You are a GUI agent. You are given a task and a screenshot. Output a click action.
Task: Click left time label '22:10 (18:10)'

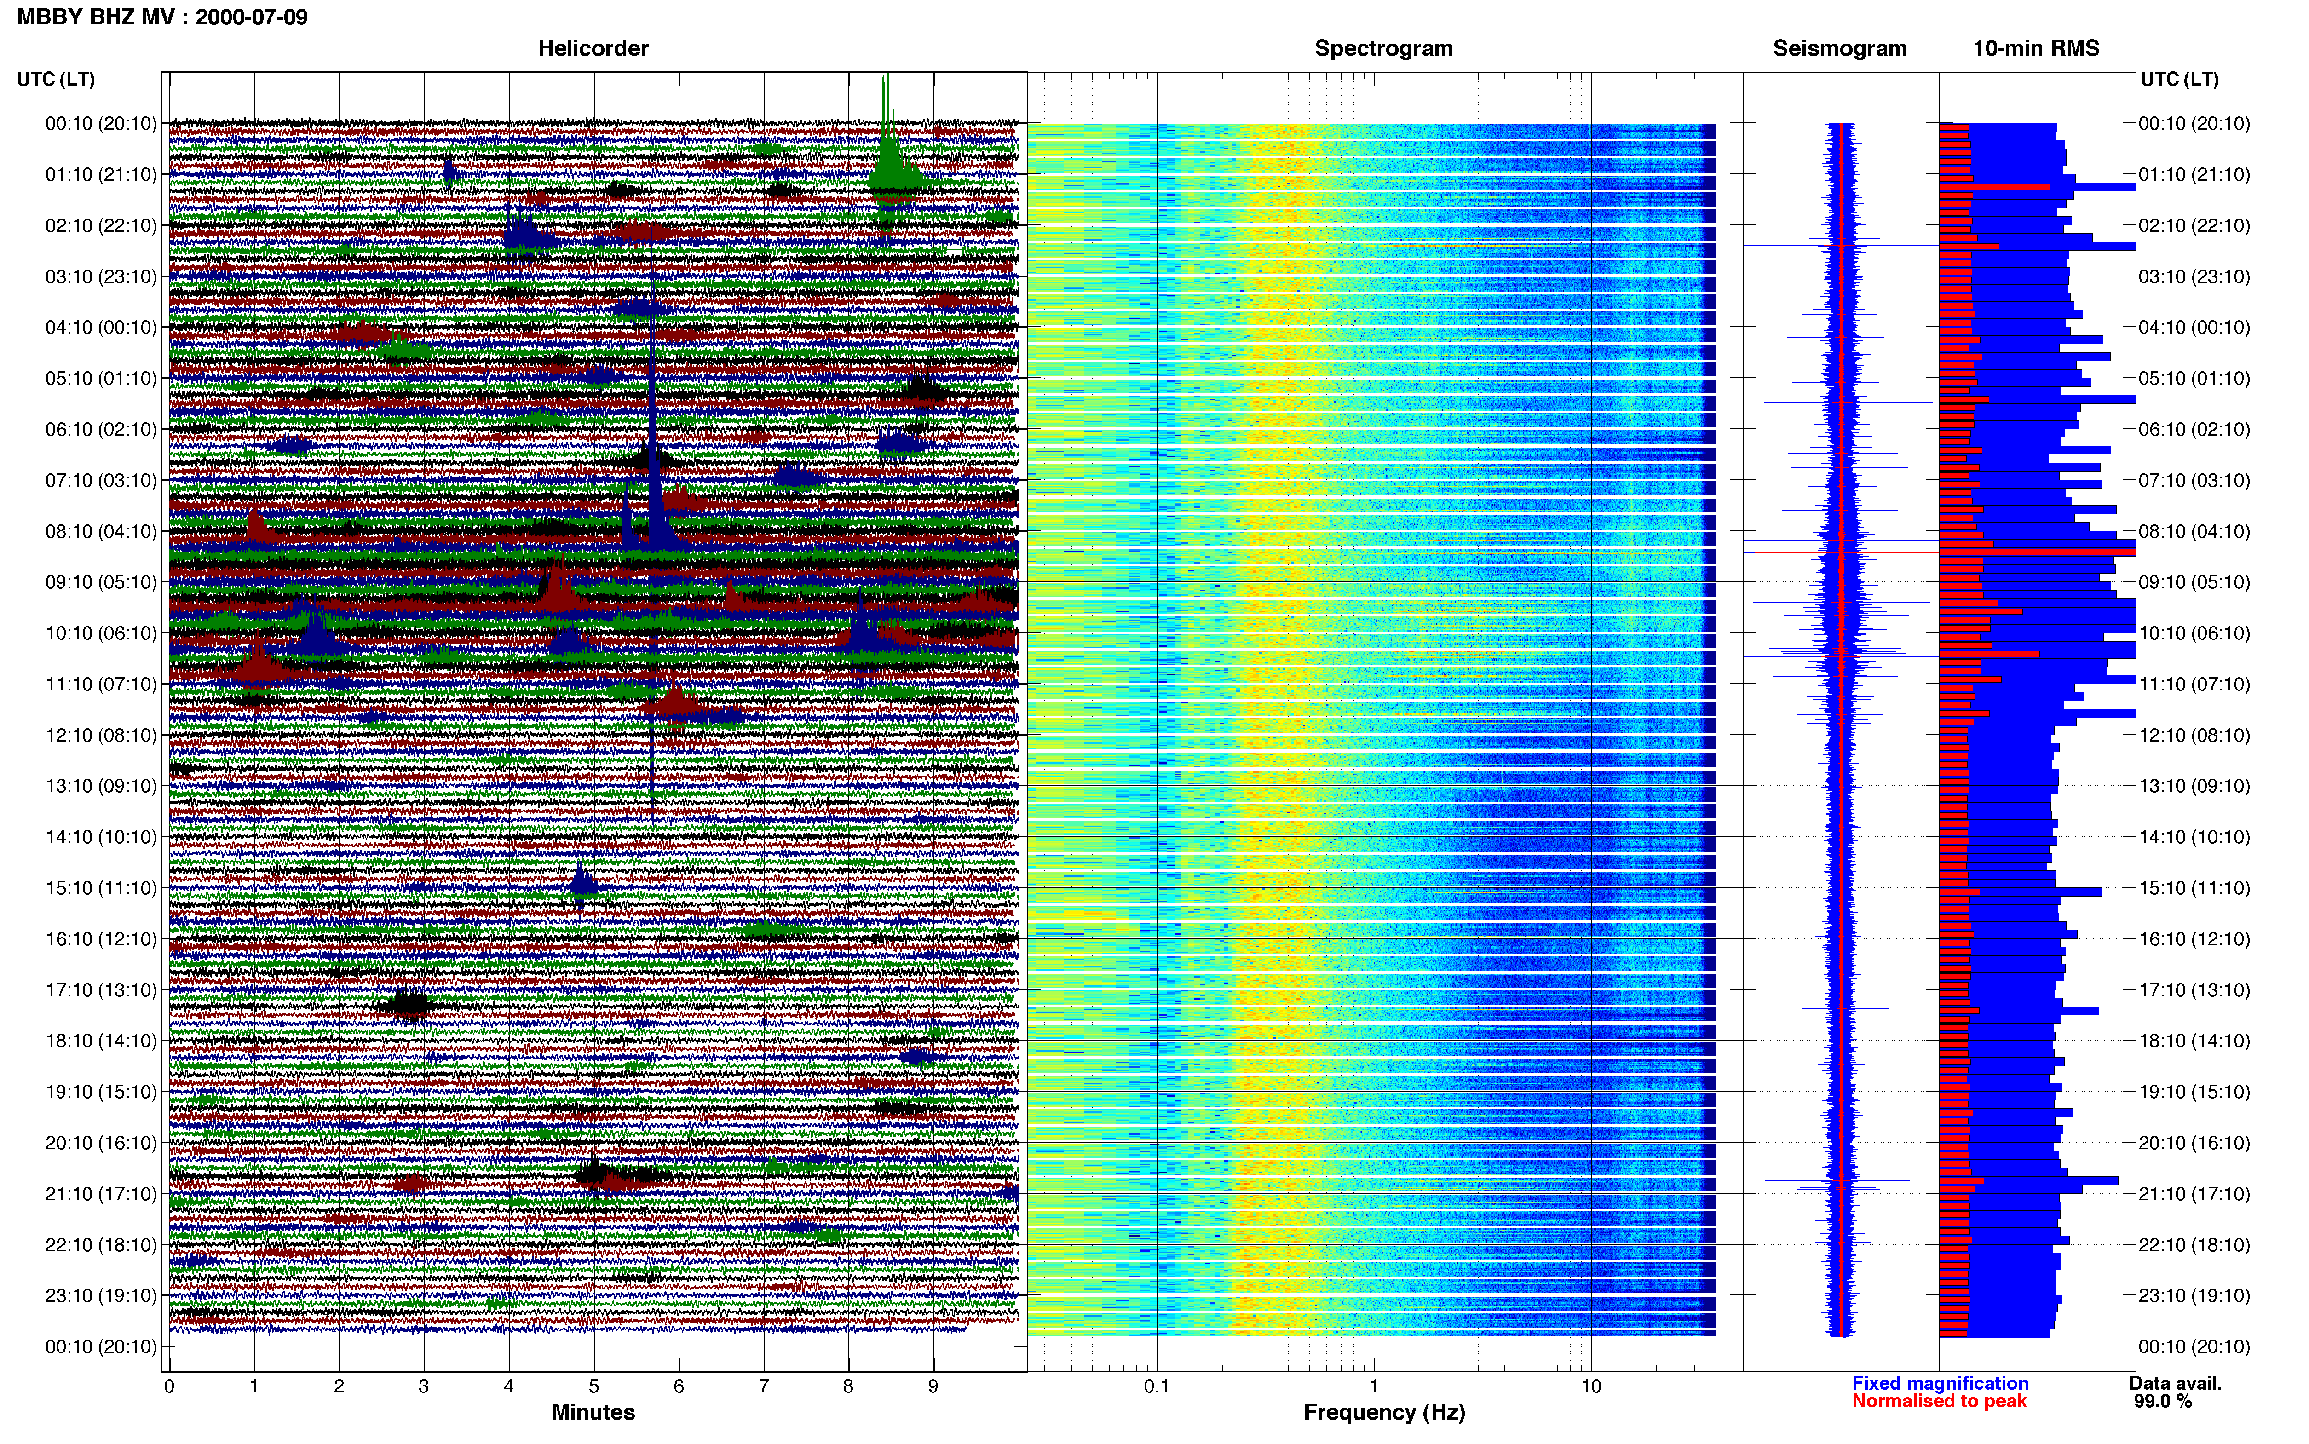click(x=100, y=1245)
